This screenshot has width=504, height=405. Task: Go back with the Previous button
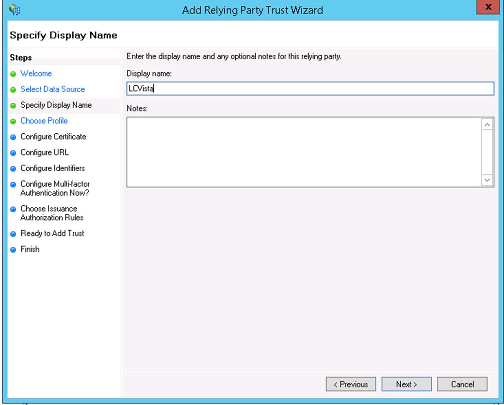coord(350,384)
